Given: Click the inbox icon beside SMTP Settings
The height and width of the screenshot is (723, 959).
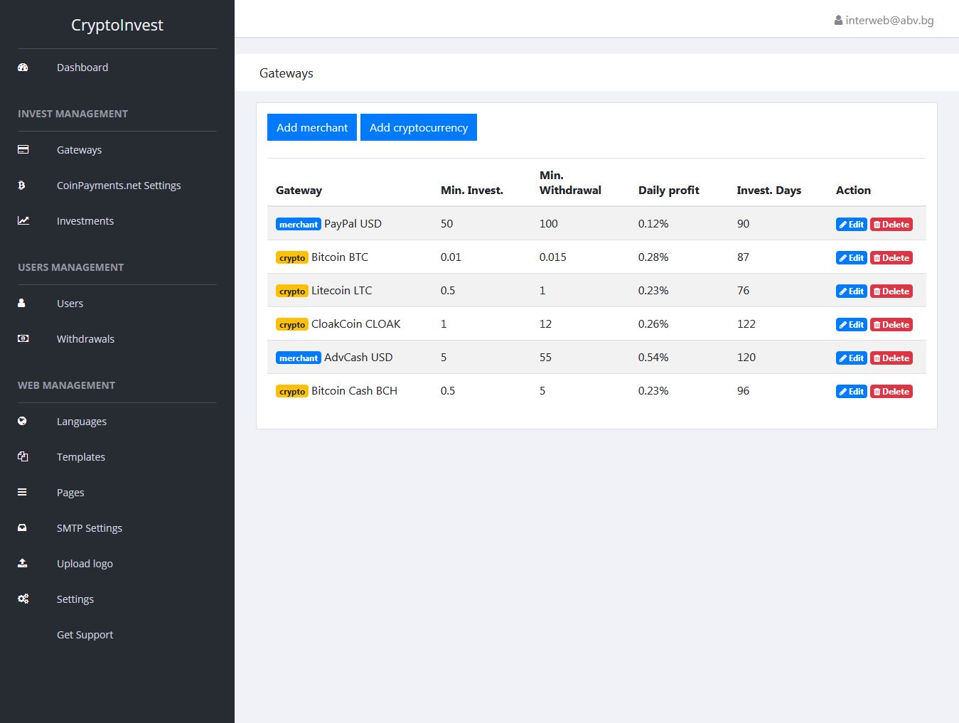Looking at the screenshot, I should point(22,528).
